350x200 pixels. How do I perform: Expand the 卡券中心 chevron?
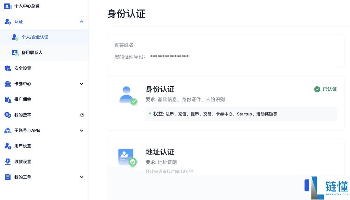(x=81, y=84)
